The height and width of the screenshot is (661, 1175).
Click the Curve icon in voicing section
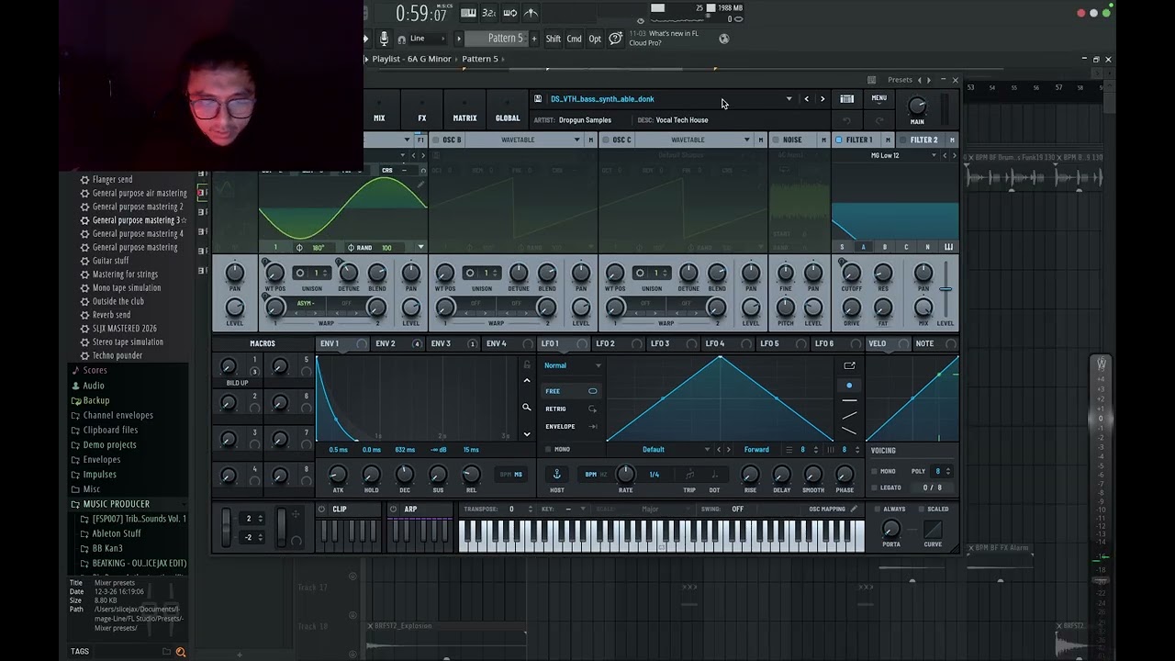click(933, 530)
